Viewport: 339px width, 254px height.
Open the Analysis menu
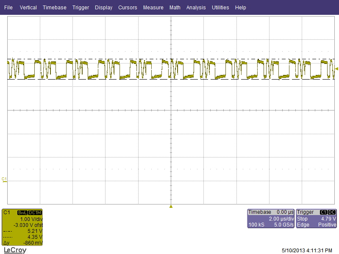point(196,8)
